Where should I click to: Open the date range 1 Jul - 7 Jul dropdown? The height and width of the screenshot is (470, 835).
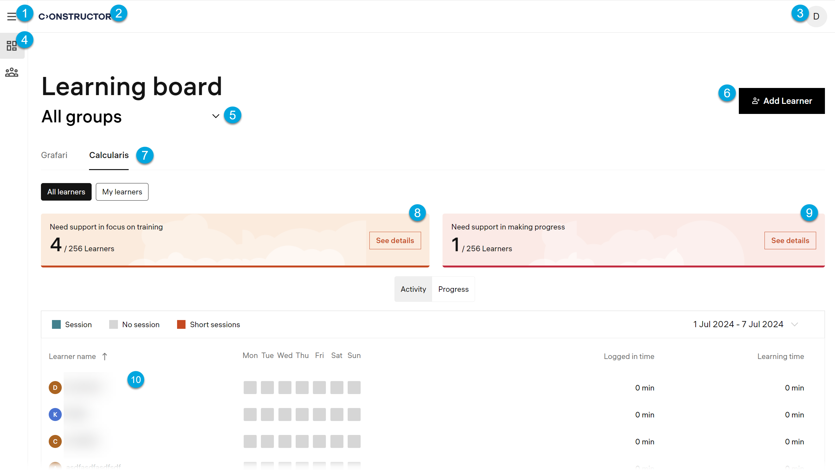coord(794,324)
